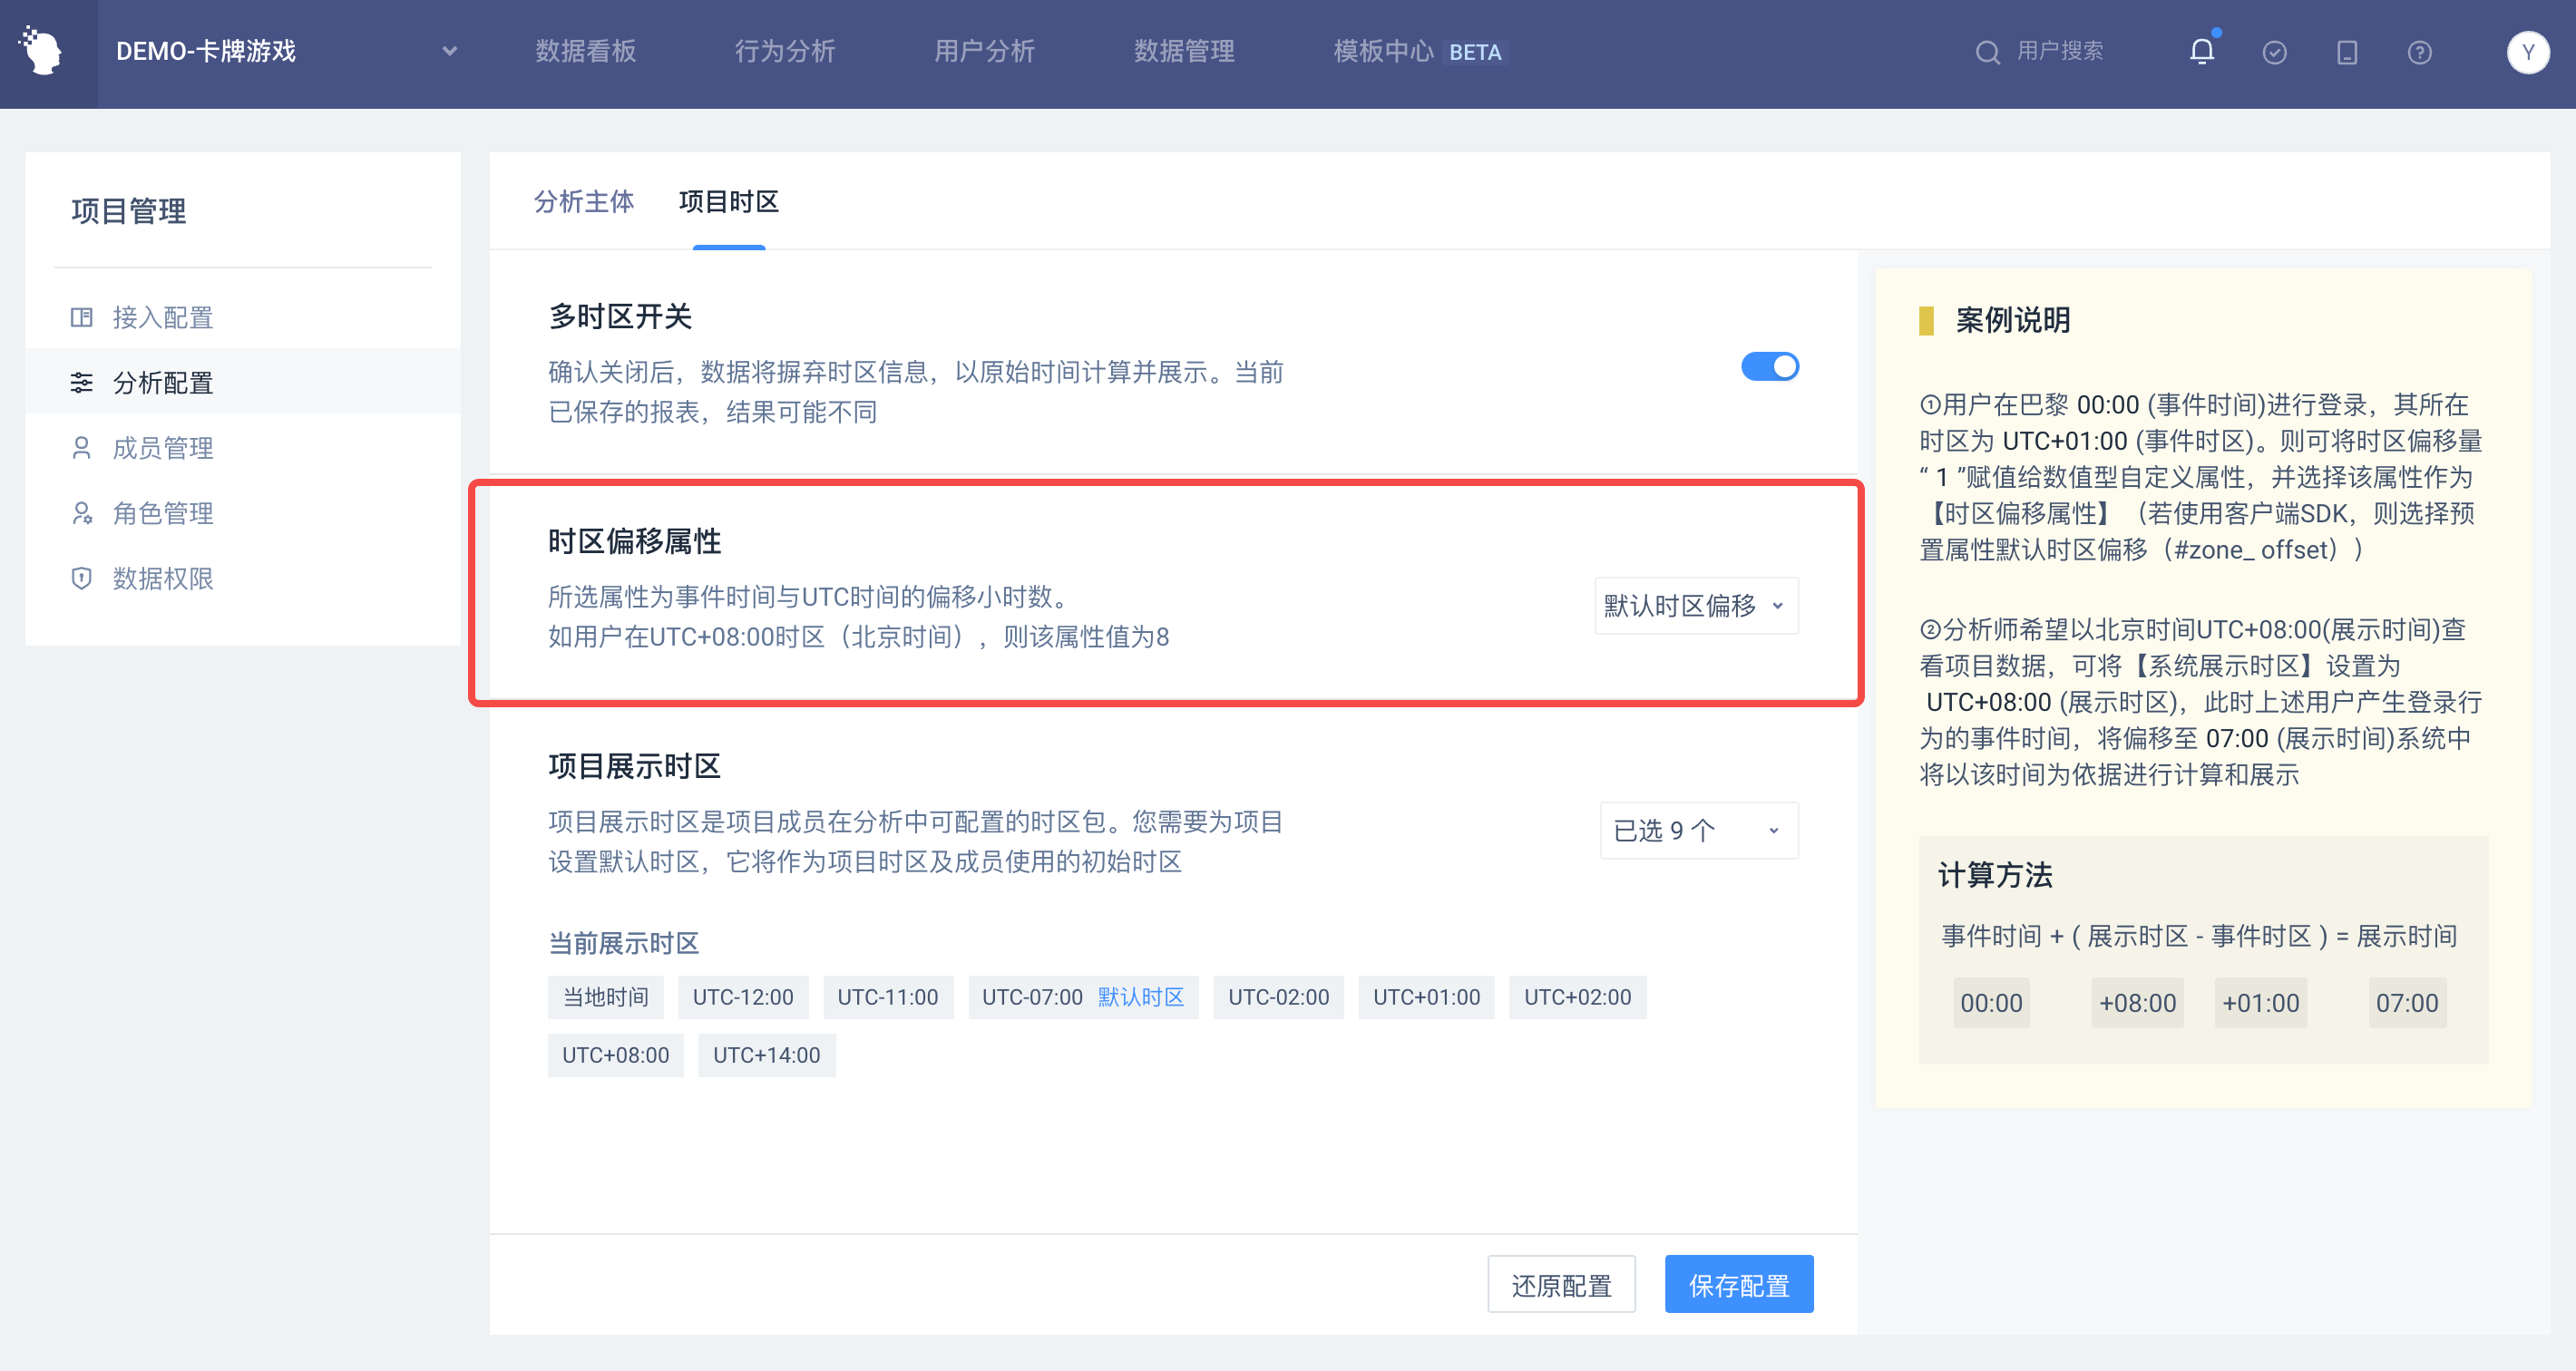Screen dimensions: 2576x1371
Task: Go to 成员管理 in sidebar
Action: (x=242, y=447)
